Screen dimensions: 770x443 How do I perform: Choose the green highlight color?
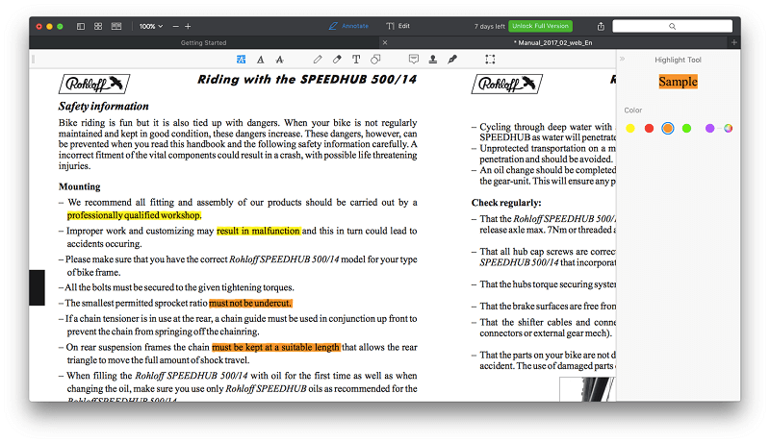tap(686, 129)
